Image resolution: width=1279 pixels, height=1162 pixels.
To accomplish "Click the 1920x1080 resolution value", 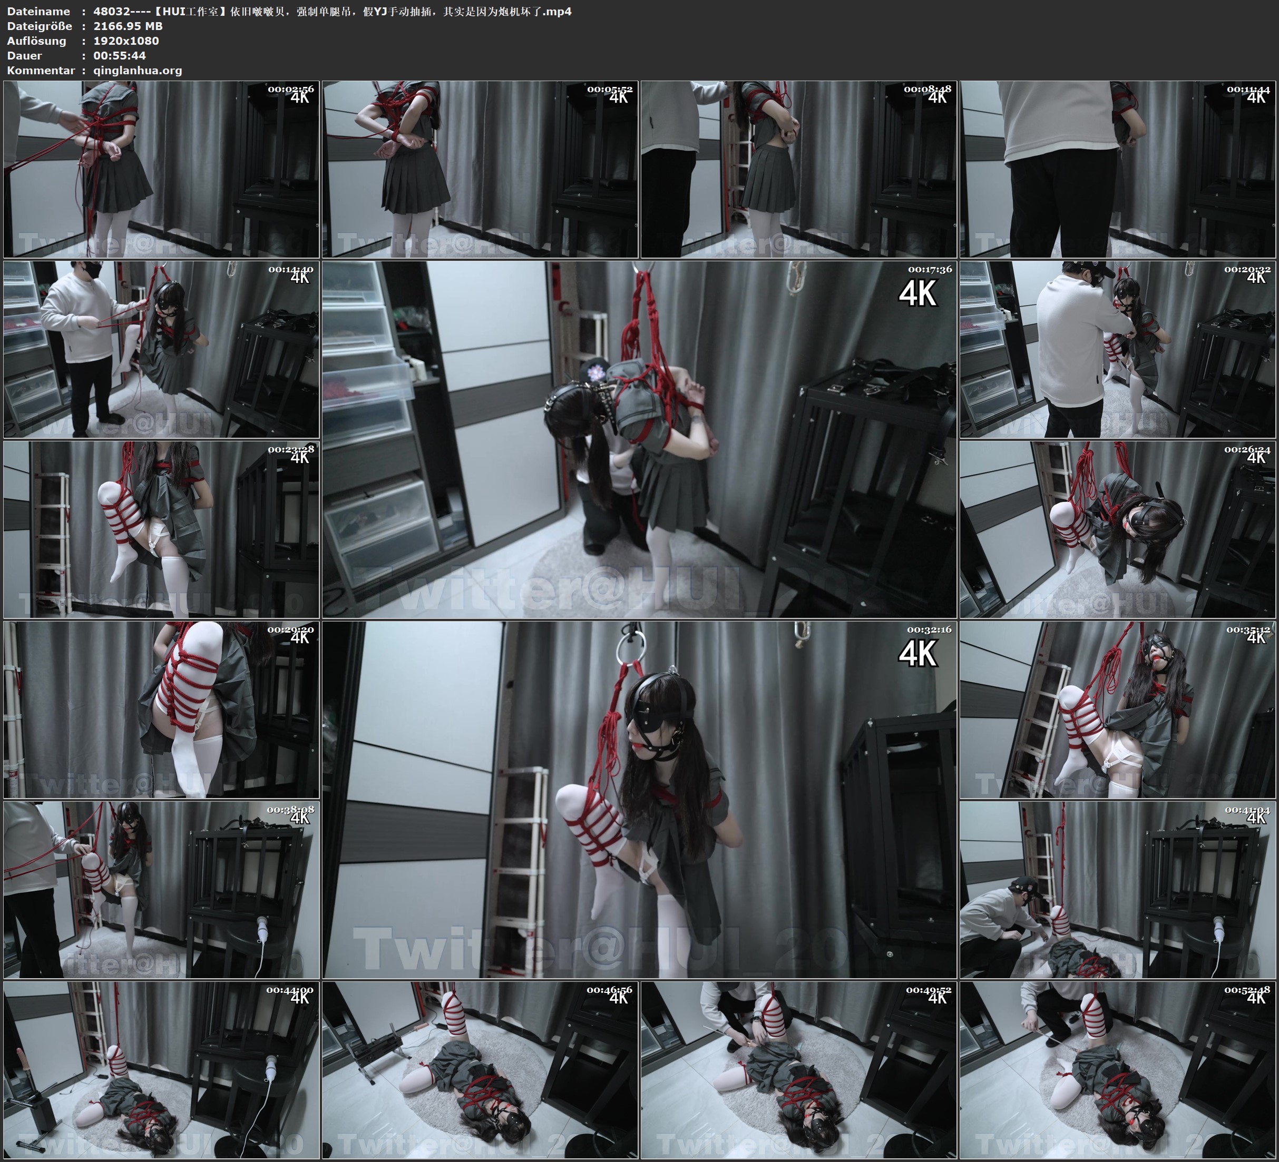I will point(126,41).
